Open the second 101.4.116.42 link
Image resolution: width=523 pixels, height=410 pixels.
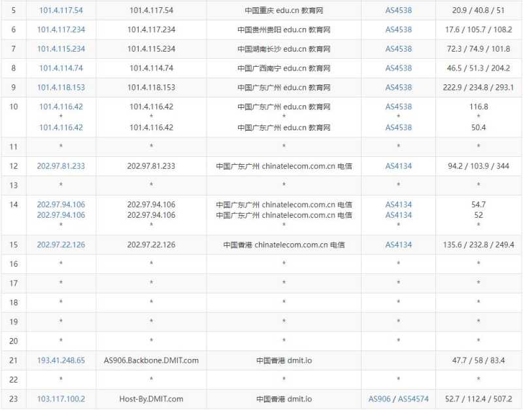(62, 128)
